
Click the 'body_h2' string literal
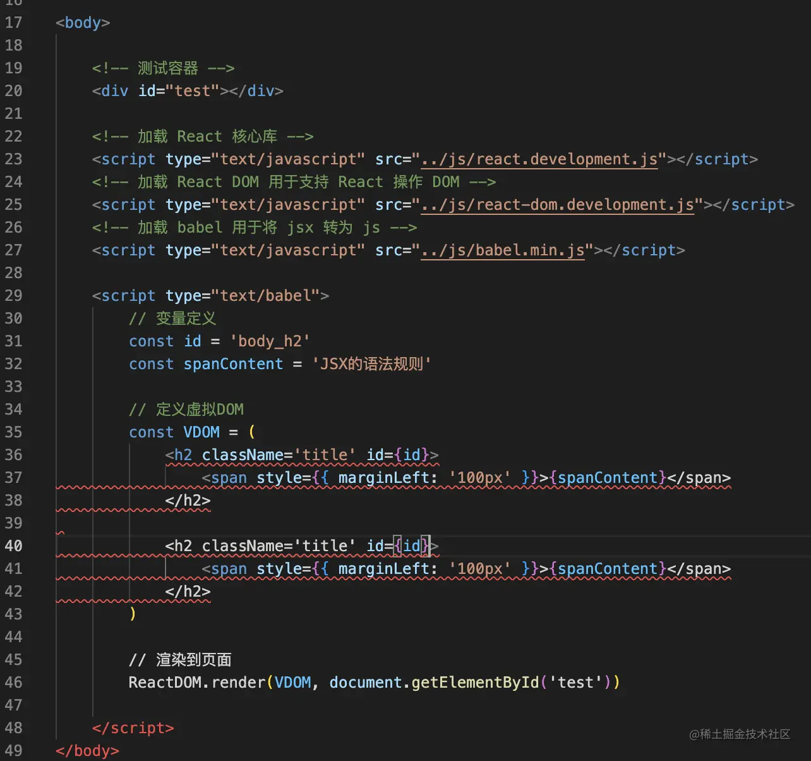270,341
